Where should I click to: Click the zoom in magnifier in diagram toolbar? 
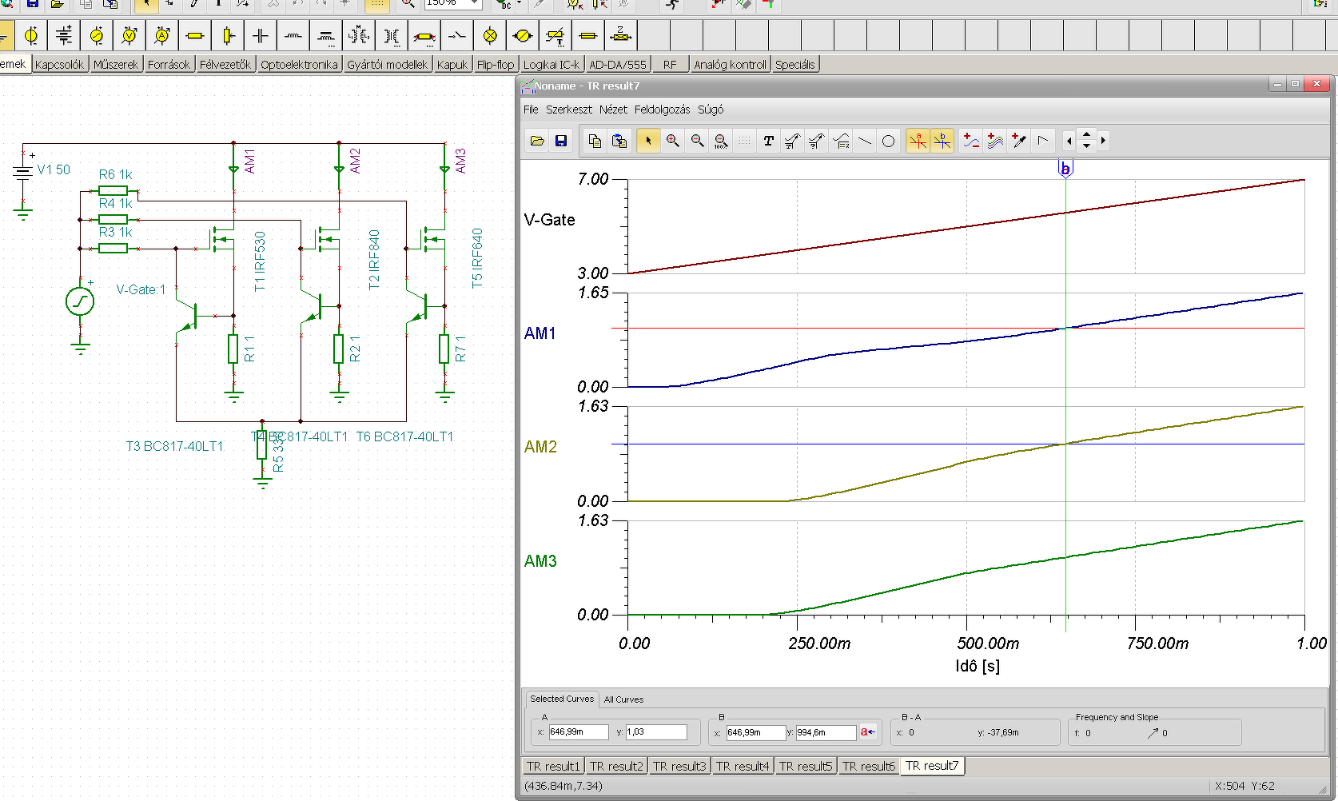(673, 141)
